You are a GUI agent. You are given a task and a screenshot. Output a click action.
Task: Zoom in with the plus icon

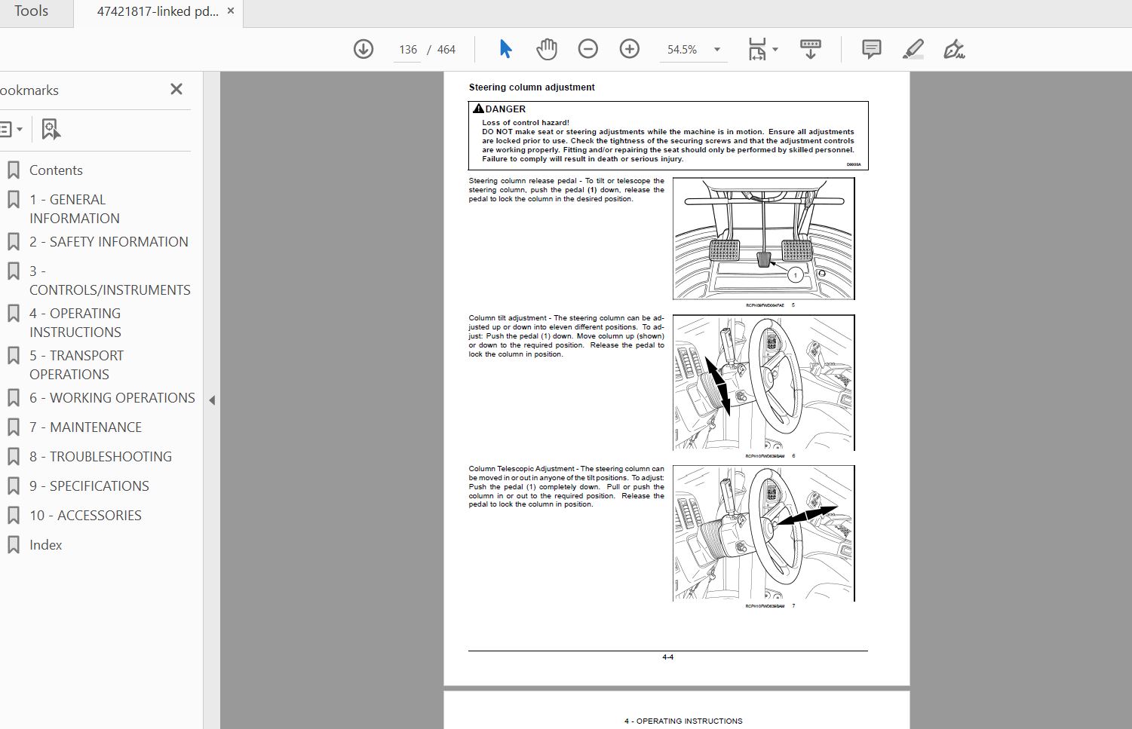click(629, 50)
